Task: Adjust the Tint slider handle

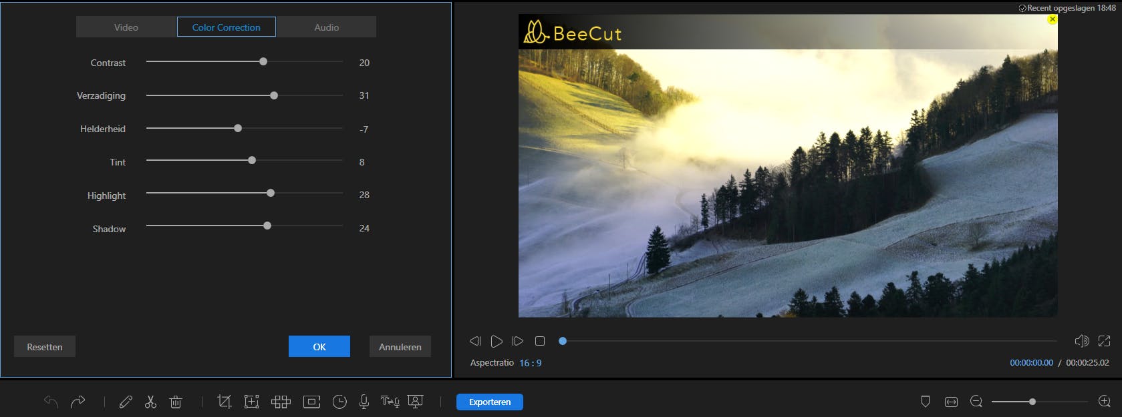Action: tap(252, 160)
